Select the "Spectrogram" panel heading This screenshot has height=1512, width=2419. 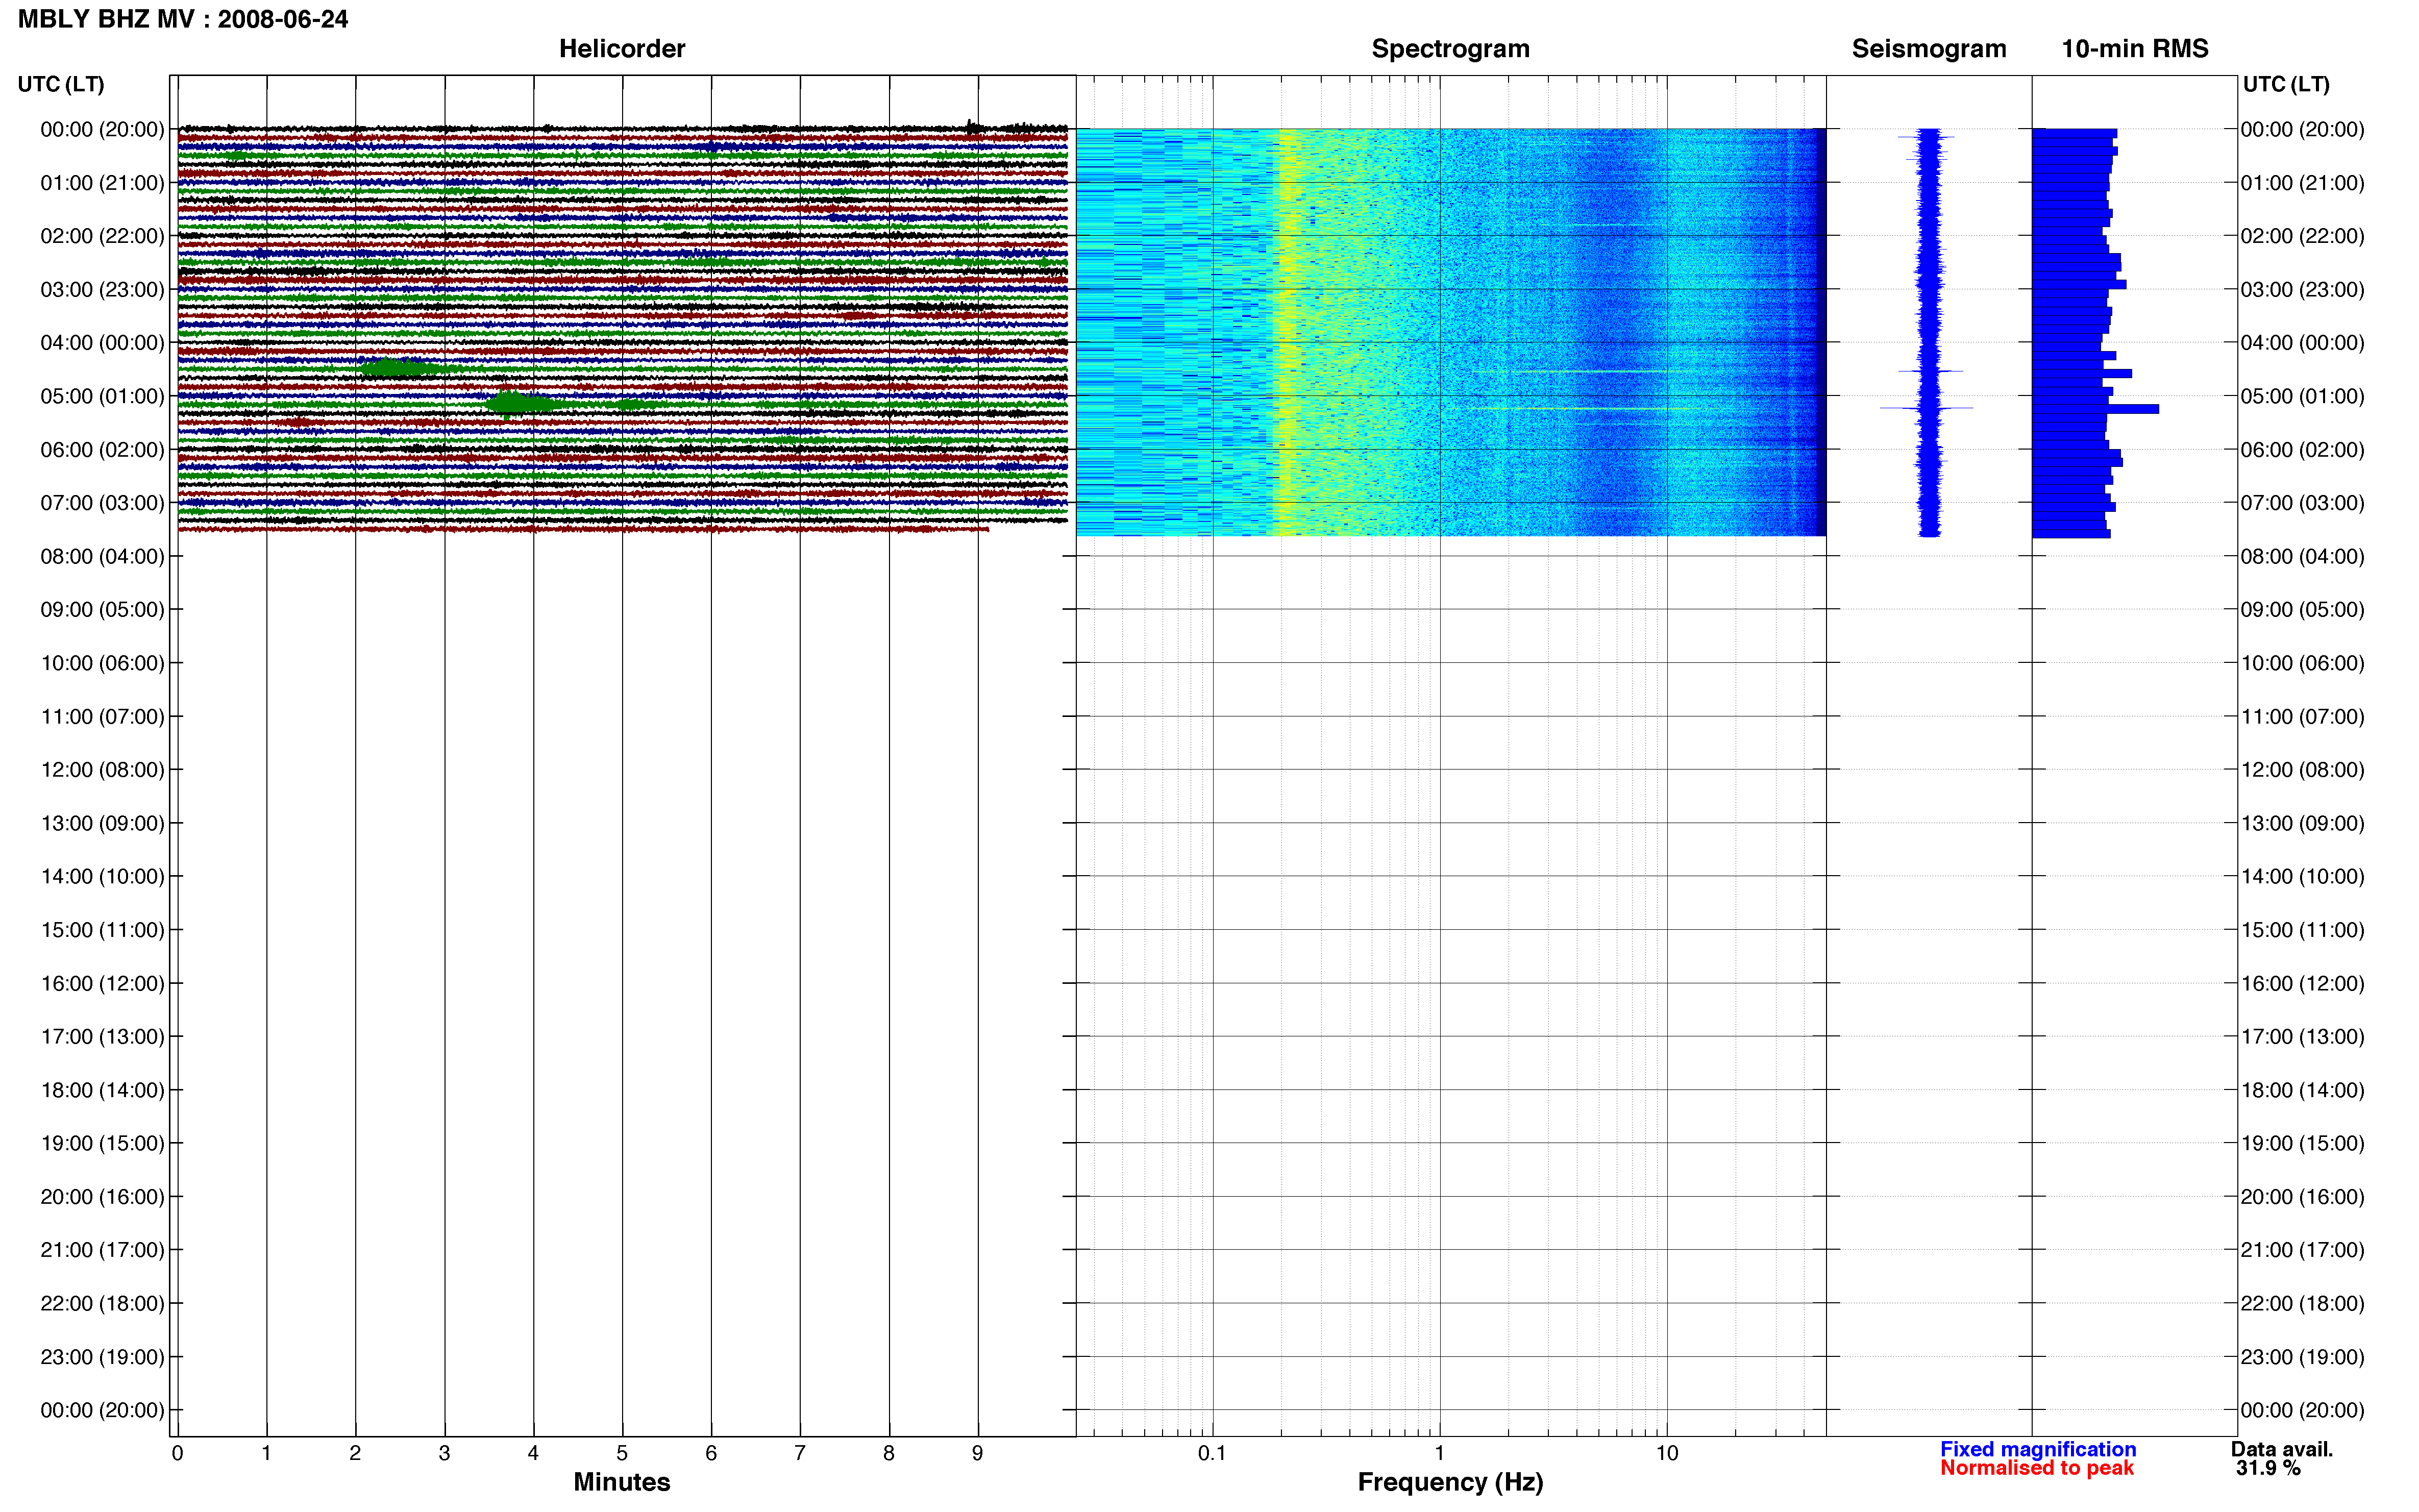[x=1450, y=48]
